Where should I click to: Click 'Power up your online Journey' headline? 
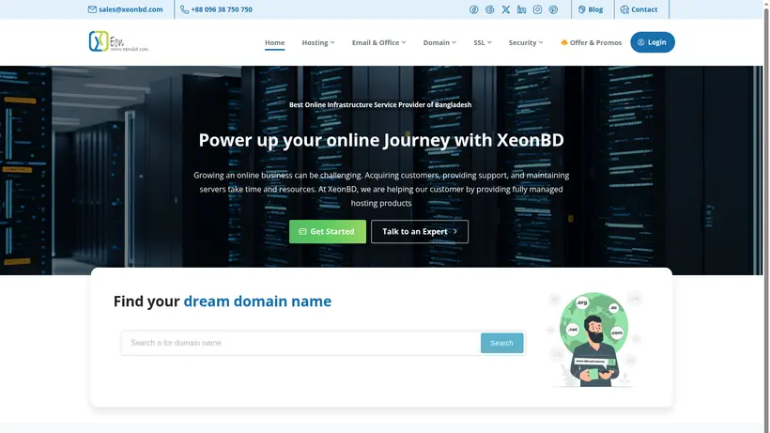coord(381,140)
